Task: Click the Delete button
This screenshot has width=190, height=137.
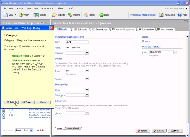Action: [x=143, y=131]
